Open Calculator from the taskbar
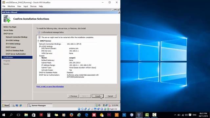 (x=49, y=115)
